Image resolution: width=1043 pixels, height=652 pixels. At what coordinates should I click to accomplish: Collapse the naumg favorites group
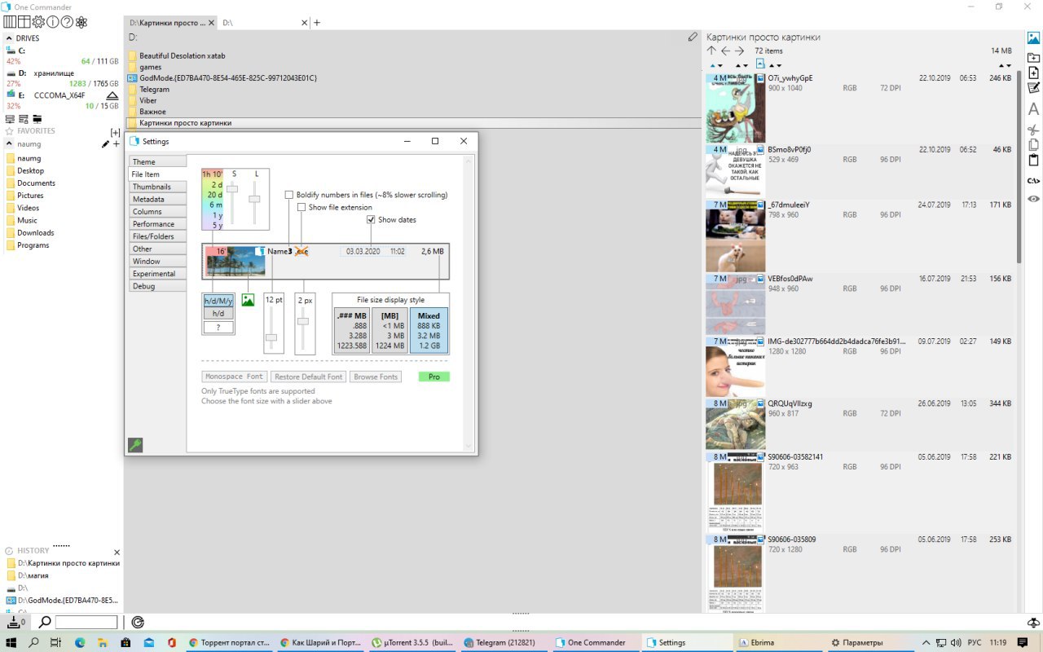pyautogui.click(x=9, y=144)
